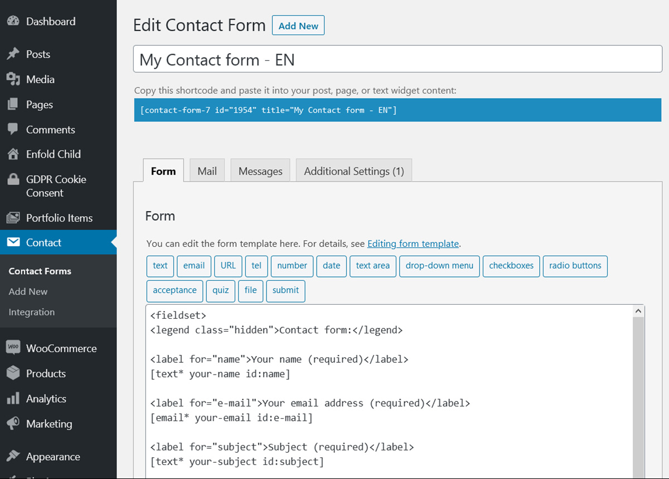Click the Add New button beside heading
Viewport: 669px width, 479px height.
(298, 26)
